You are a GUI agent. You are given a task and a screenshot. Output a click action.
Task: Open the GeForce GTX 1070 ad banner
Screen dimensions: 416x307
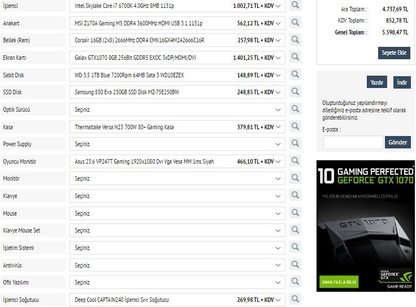coord(365,226)
